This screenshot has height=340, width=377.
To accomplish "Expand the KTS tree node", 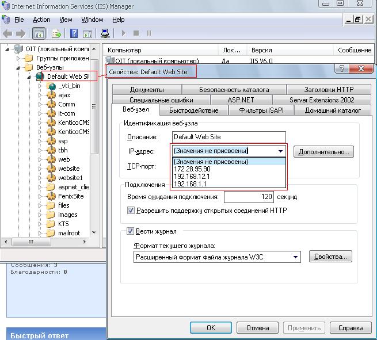I will (x=40, y=224).
